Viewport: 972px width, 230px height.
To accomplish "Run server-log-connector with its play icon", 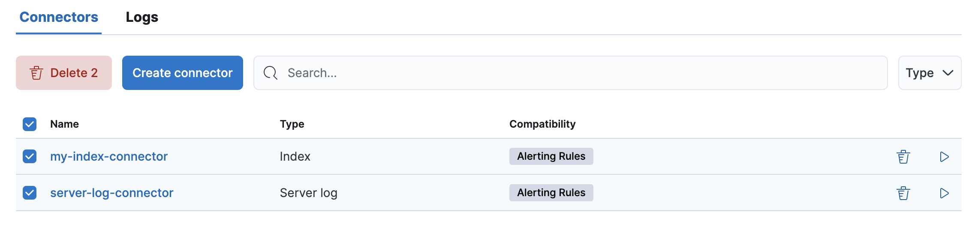I will click(x=944, y=193).
